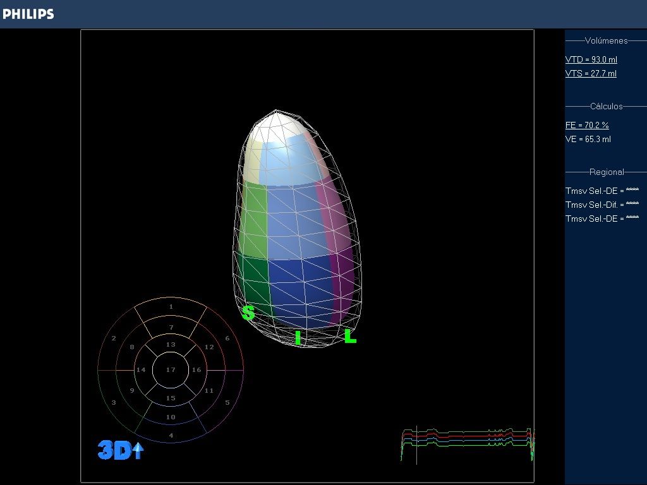Pick segment 16 in the bullseye diagram
647x485 pixels.
(197, 369)
